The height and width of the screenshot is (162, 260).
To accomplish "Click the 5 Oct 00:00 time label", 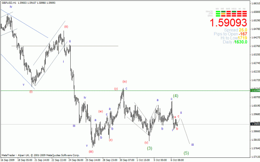I will pyautogui.click(x=161, y=160).
